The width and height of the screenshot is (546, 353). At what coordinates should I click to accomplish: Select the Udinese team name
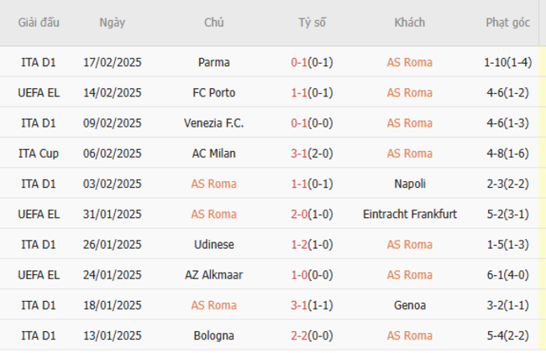(x=214, y=245)
